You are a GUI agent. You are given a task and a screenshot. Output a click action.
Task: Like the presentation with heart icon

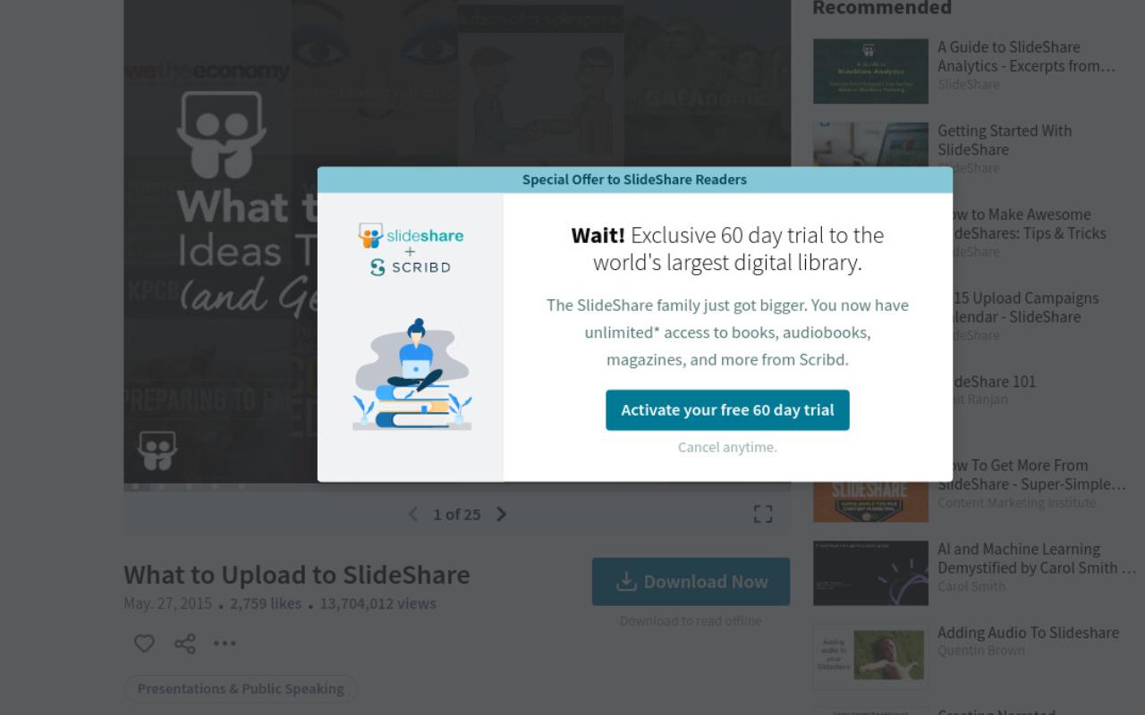click(144, 643)
